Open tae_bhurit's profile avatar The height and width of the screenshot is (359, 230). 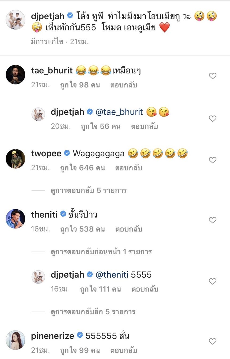tap(15, 75)
